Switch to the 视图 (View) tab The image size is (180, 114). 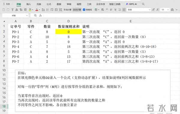coord(79,4)
